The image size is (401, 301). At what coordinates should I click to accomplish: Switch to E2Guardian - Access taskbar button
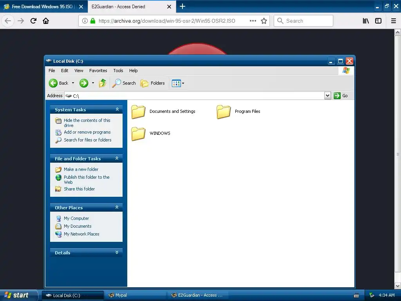click(x=198, y=295)
